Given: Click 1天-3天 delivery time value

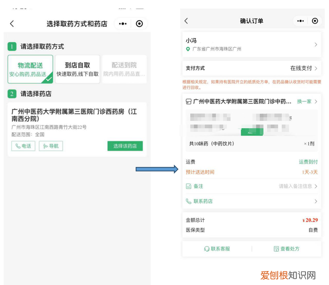Looking at the screenshot, I should [x=310, y=172].
